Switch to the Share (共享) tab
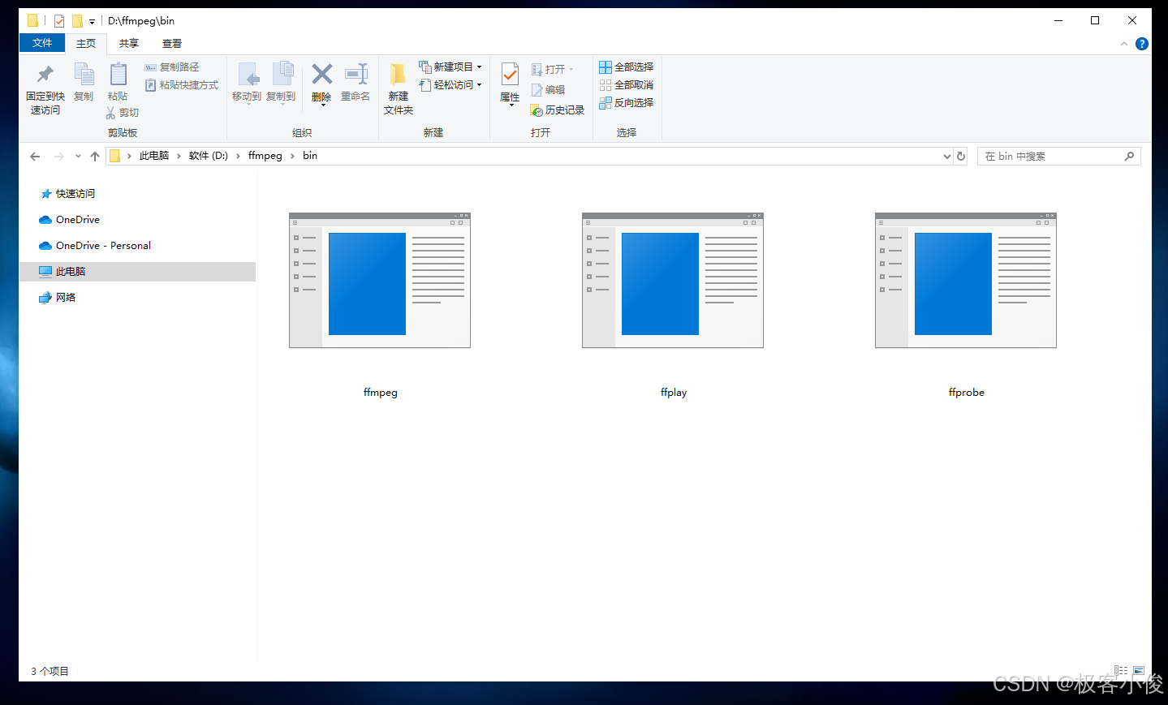1168x705 pixels. (129, 44)
